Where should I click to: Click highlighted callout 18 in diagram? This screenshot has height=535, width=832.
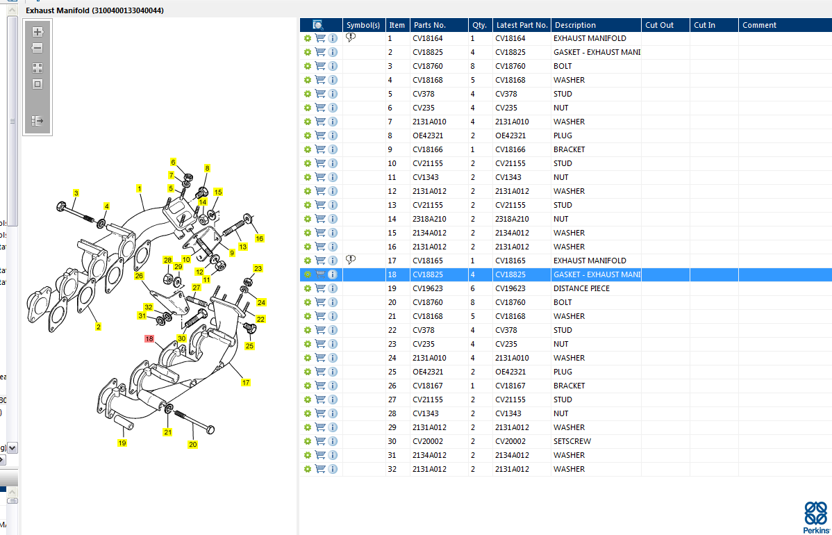point(149,339)
